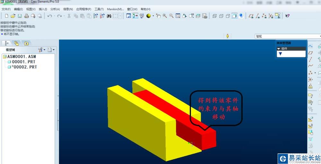Viewport: 321px width, 164px height.
Task: Toggle Enhanced Realism display icon
Action: pos(241,16)
